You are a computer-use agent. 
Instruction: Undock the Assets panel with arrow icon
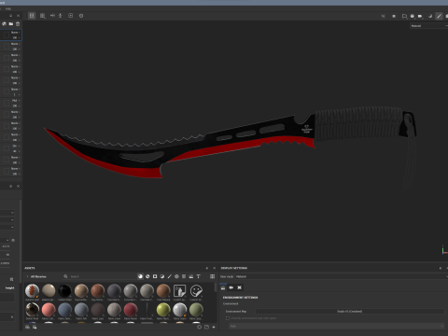tap(207, 268)
